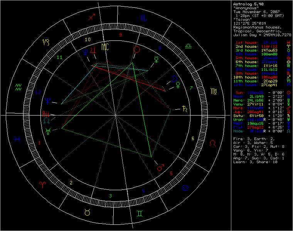Image resolution: width=293 pixels, height=231 pixels.
Task: Click the Jupiter glyph beside Pluto
Action: pos(93,50)
